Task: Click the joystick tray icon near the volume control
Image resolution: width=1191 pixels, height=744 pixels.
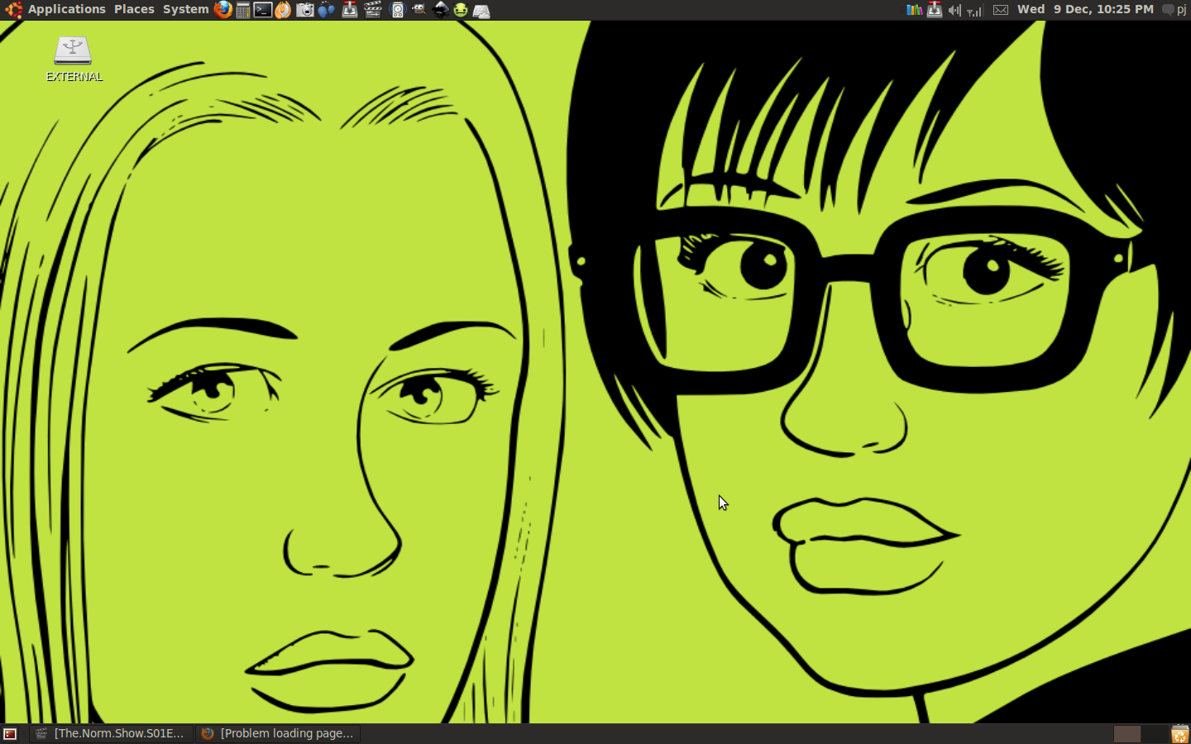Action: 935,10
